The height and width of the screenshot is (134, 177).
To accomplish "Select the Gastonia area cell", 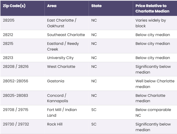I will (56, 81).
